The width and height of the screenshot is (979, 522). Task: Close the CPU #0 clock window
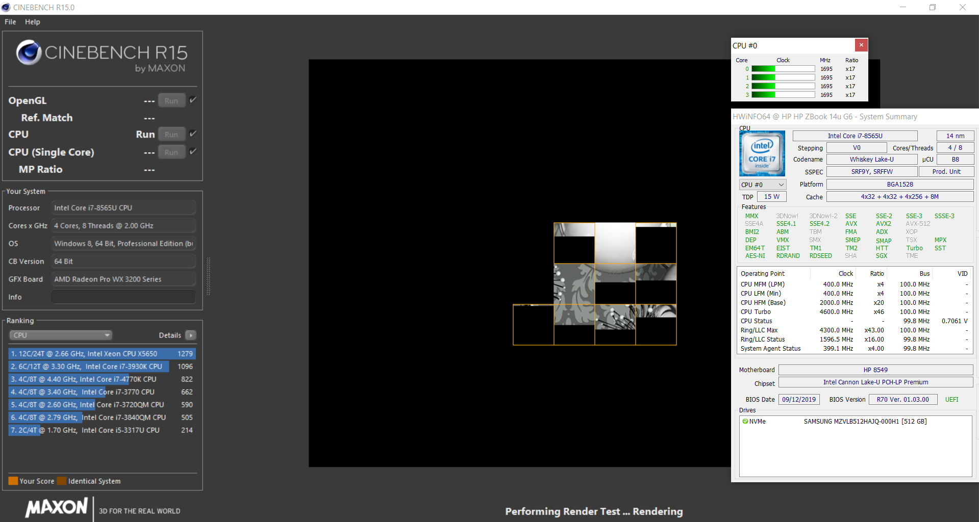point(861,45)
